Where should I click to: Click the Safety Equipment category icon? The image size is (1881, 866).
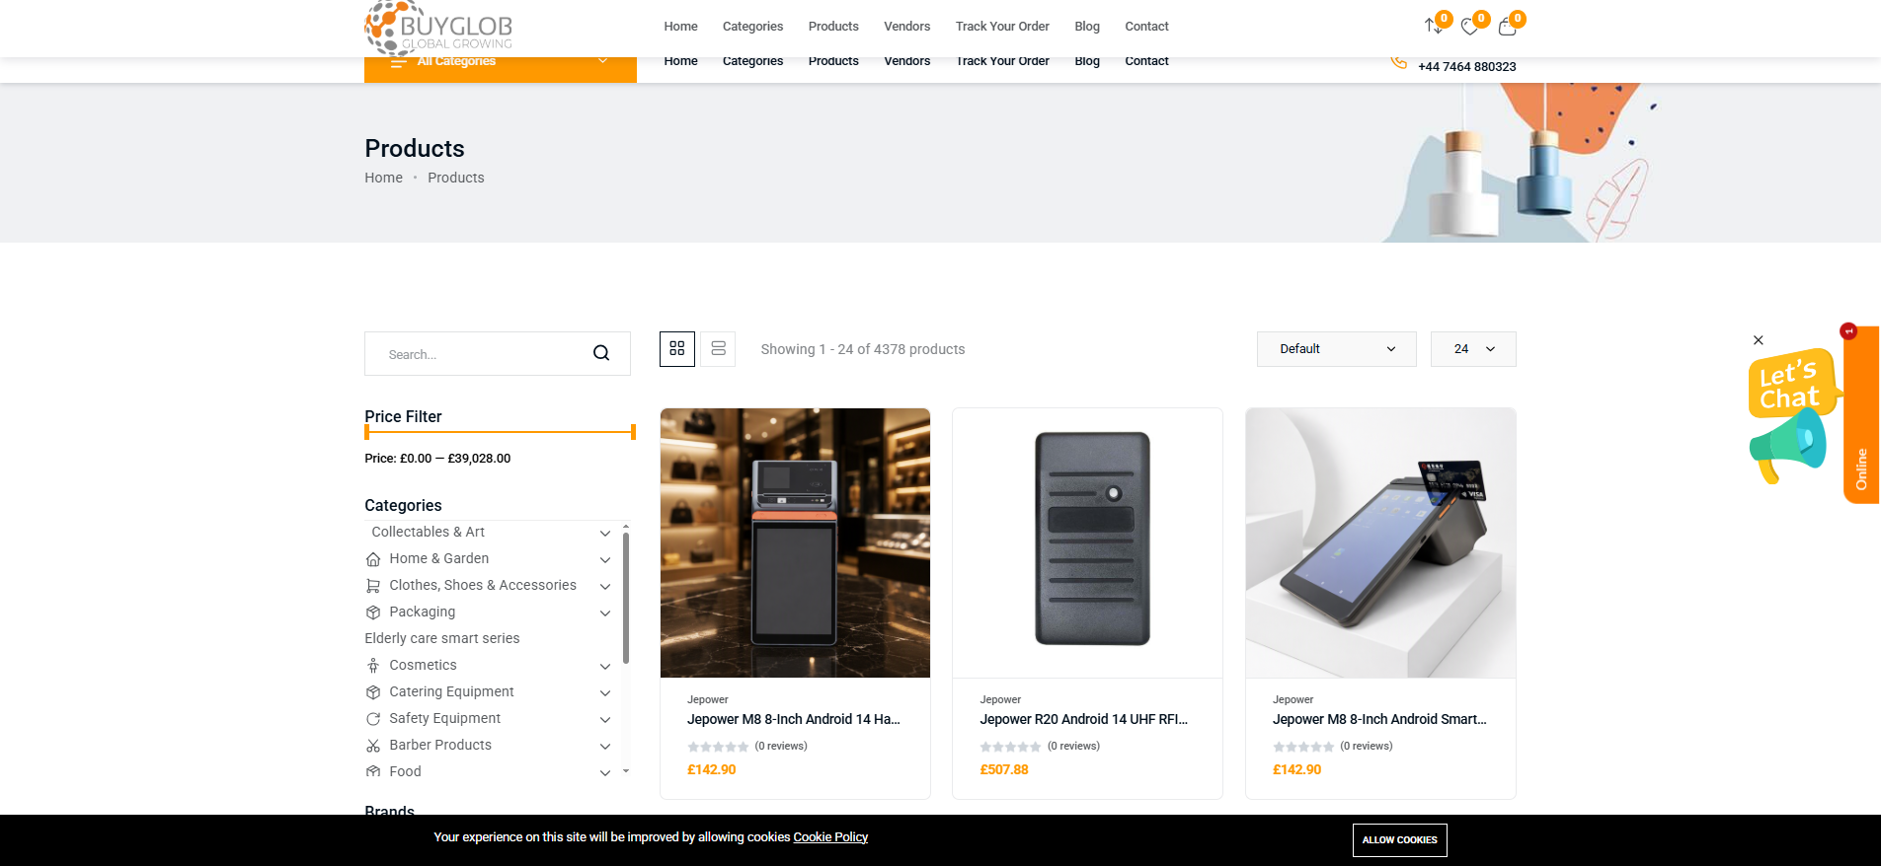coord(373,719)
